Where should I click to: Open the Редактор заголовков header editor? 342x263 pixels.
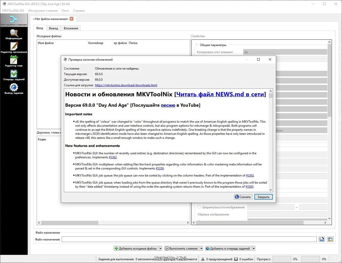(14, 48)
